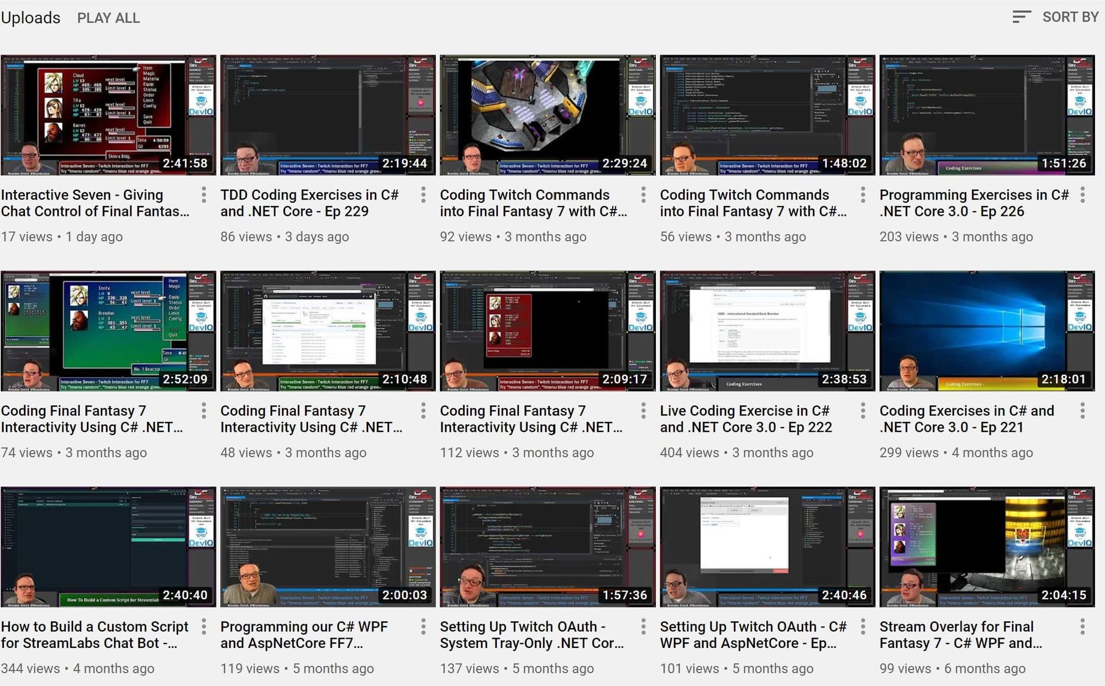Open options for Interactive Seven - Giving Chat Control video
The width and height of the screenshot is (1105, 686).
click(204, 194)
